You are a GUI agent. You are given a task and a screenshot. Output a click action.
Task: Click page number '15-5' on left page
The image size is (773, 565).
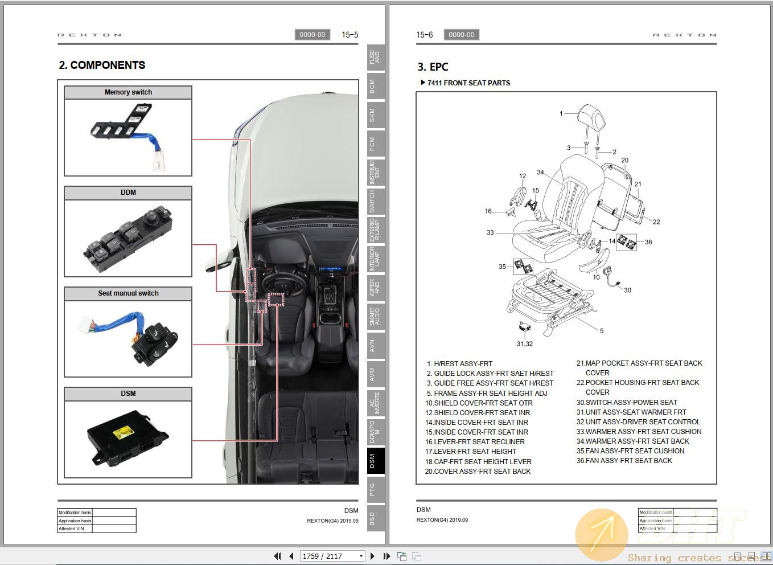350,35
